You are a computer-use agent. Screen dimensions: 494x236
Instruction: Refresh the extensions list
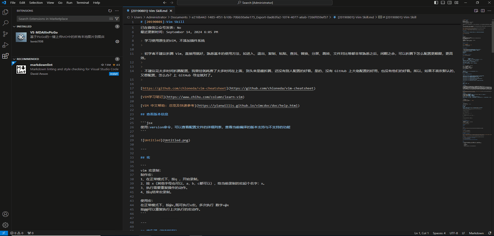coord(110,11)
